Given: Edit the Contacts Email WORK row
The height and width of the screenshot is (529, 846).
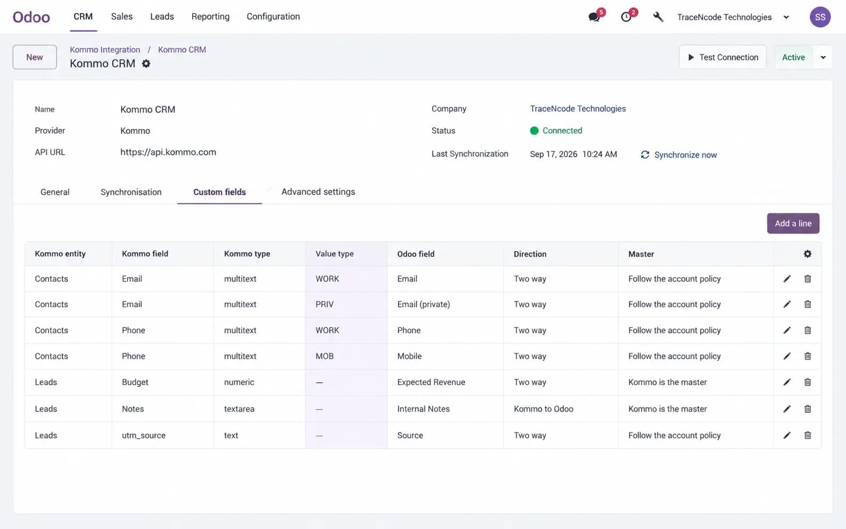Looking at the screenshot, I should 787,279.
